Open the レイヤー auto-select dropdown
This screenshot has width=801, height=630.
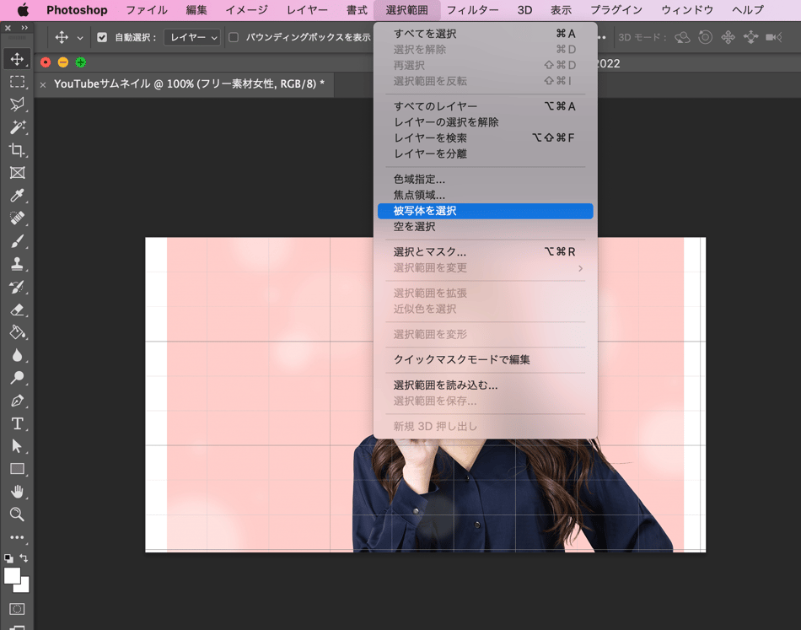click(191, 37)
